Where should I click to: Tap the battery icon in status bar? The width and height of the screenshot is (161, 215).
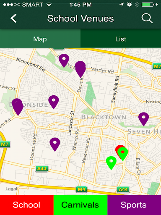click(x=148, y=5)
